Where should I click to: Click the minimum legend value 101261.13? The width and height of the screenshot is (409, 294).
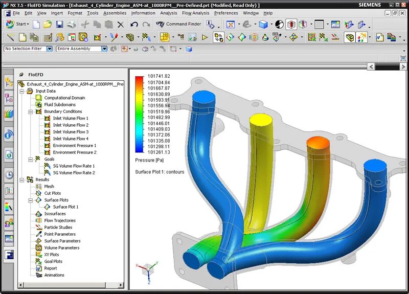[x=158, y=152]
